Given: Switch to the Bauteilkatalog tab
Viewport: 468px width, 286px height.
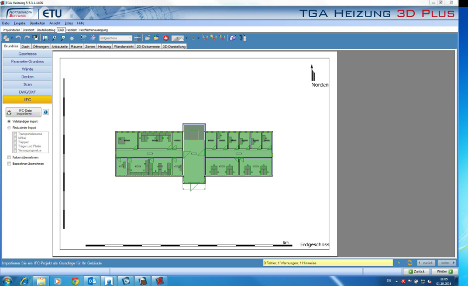Looking at the screenshot, I should [46, 30].
